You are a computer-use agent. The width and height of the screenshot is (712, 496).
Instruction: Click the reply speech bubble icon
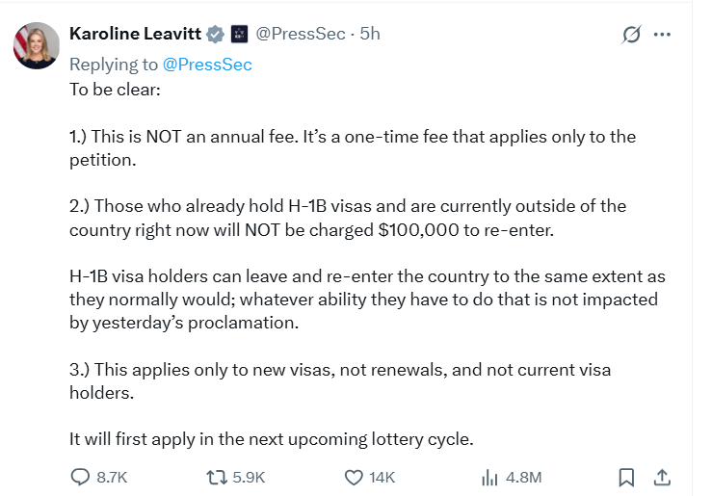click(82, 477)
